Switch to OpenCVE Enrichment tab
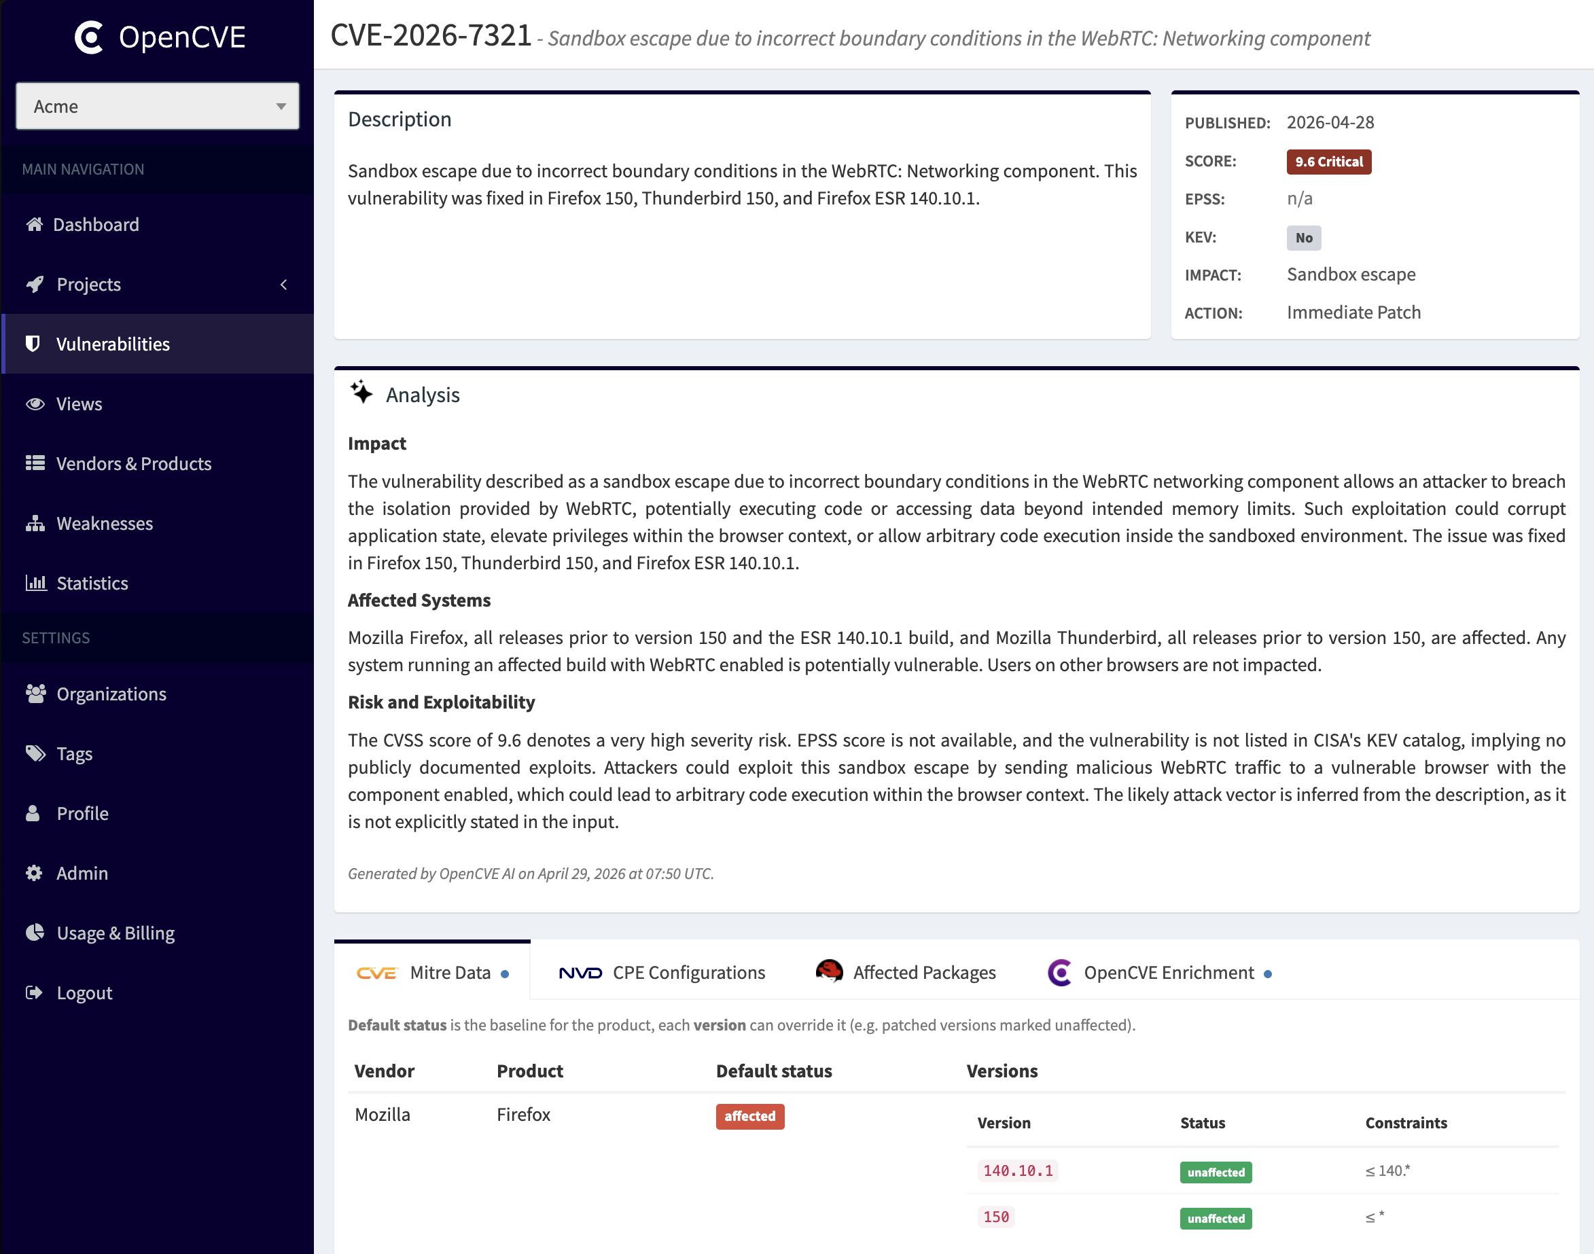The image size is (1594, 1254). coord(1160,972)
